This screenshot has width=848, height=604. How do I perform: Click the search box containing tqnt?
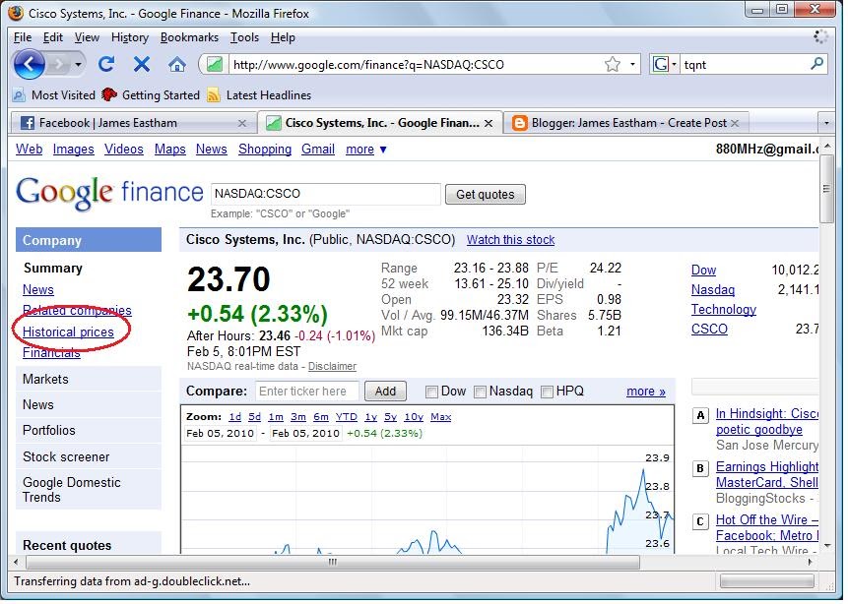tap(744, 65)
